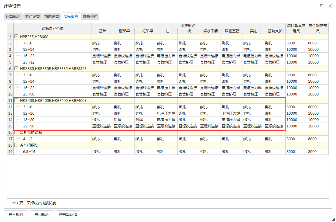This screenshot has height=222, width=336.
Task: Click the 导入规则 button
Action: coord(16,214)
